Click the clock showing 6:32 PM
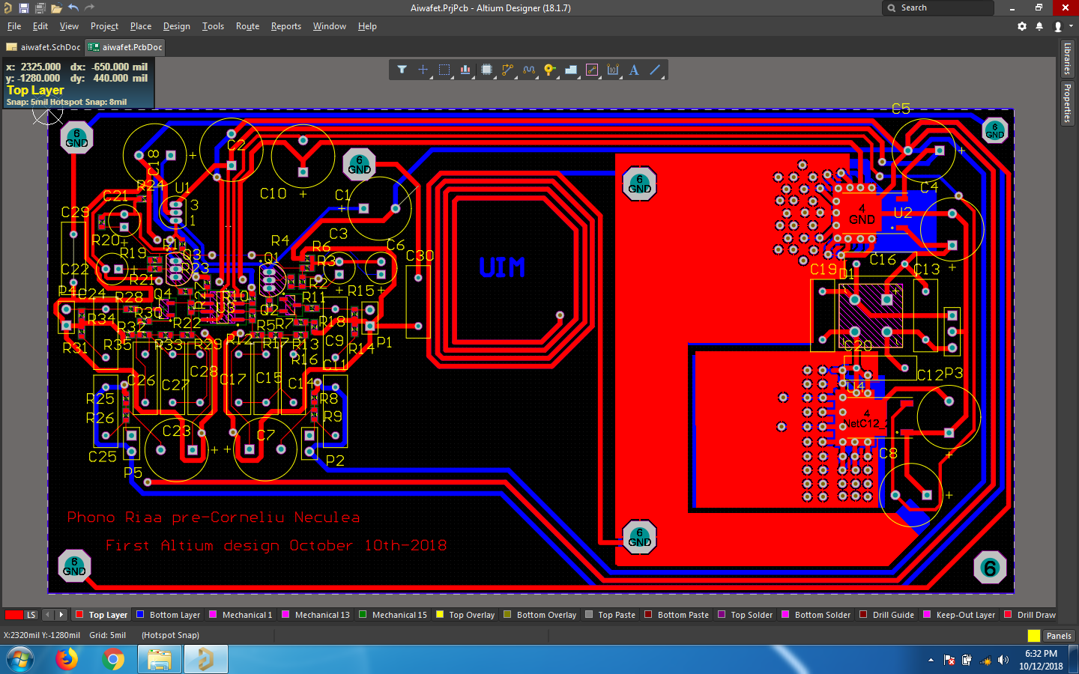The width and height of the screenshot is (1079, 674). (1041, 660)
